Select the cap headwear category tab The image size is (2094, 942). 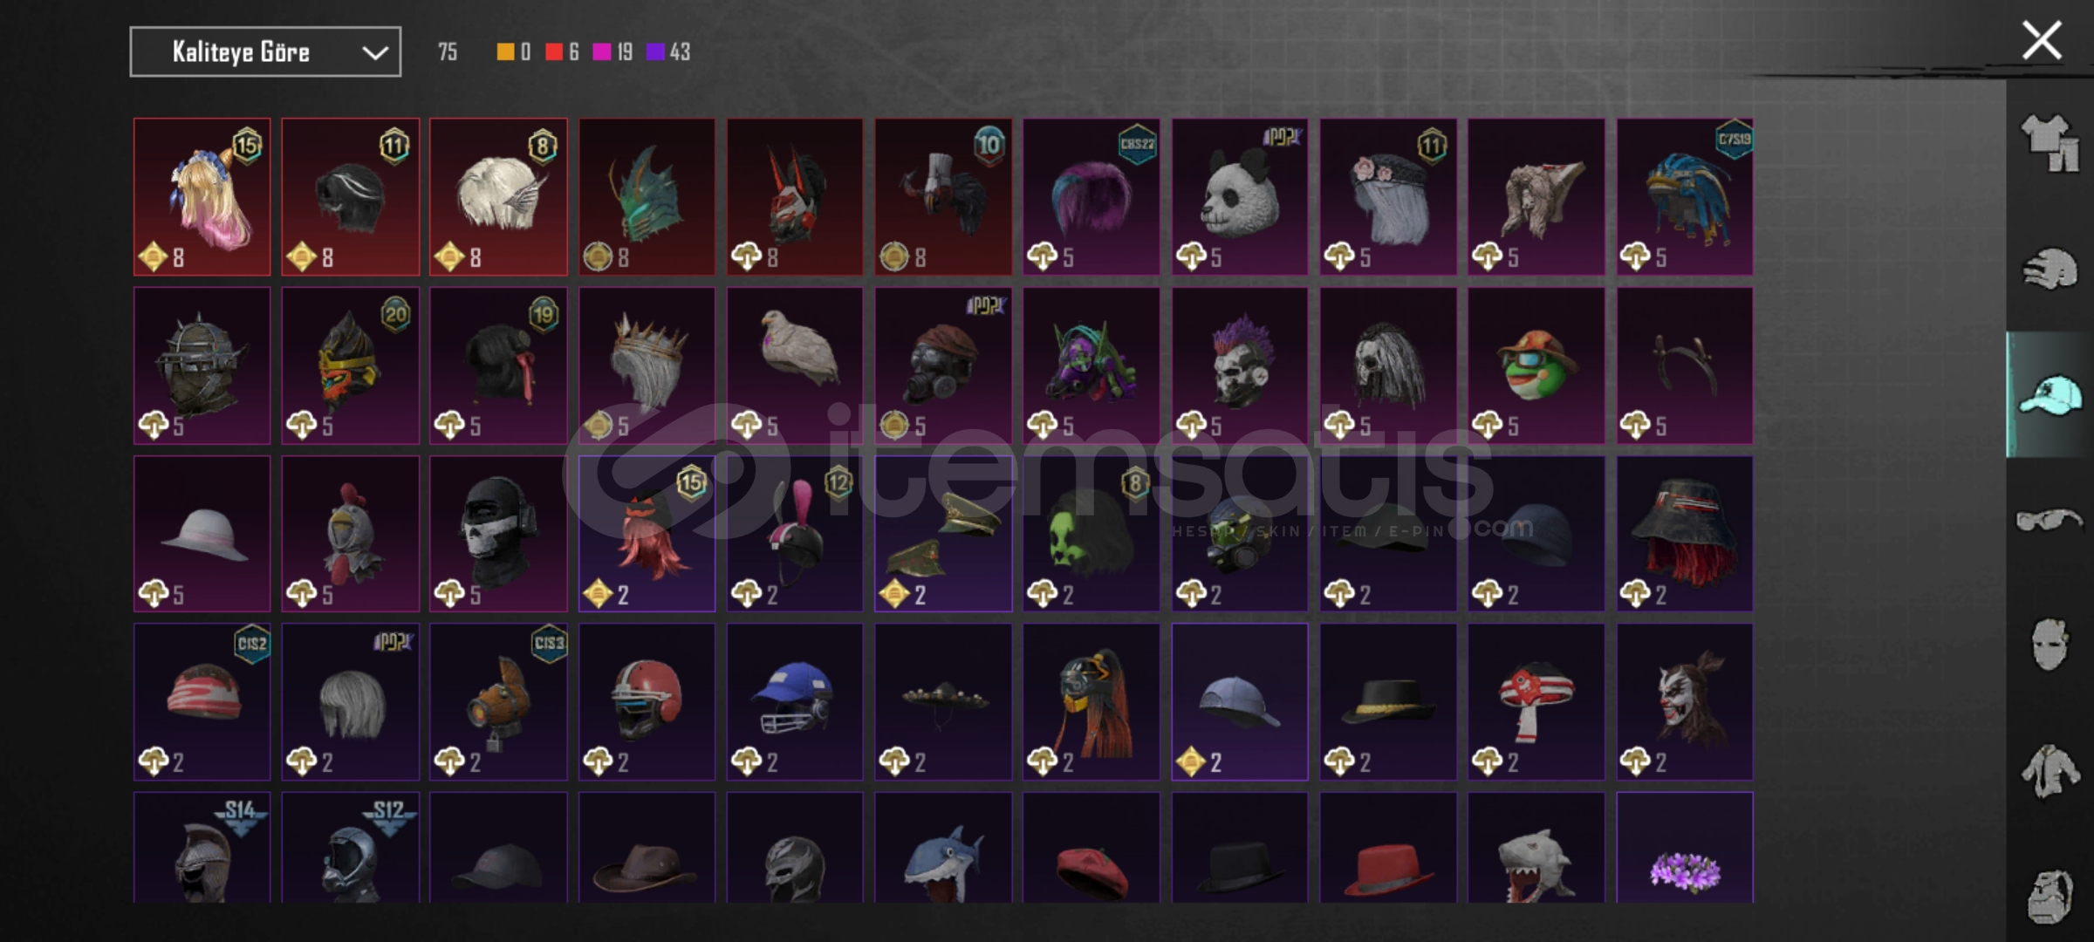pos(2049,394)
